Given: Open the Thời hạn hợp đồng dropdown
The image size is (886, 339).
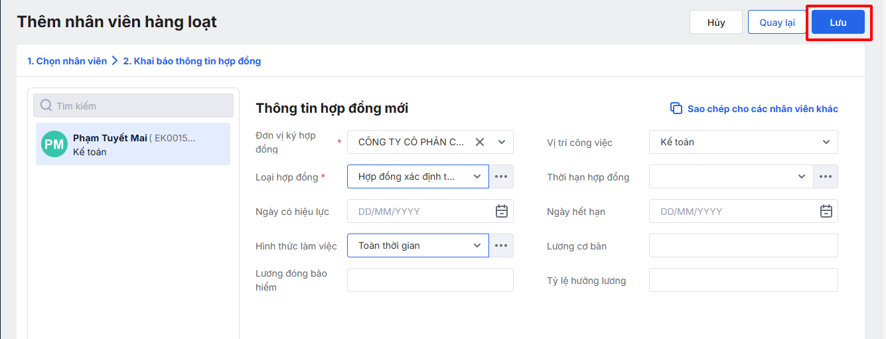Looking at the screenshot, I should (801, 176).
